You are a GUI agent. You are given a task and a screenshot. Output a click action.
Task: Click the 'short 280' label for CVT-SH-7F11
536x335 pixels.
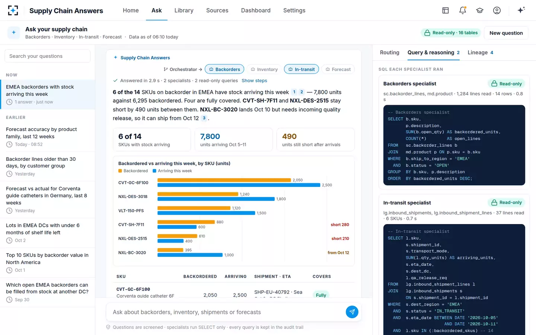(x=340, y=225)
